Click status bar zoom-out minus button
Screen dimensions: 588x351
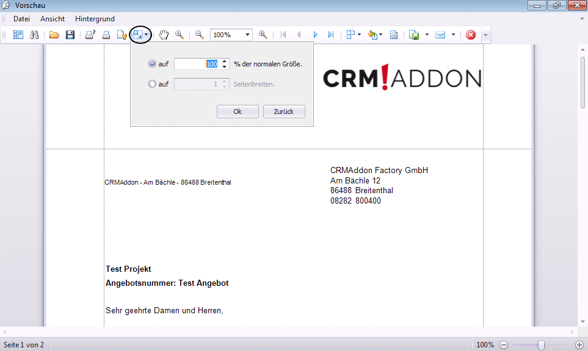pos(504,345)
